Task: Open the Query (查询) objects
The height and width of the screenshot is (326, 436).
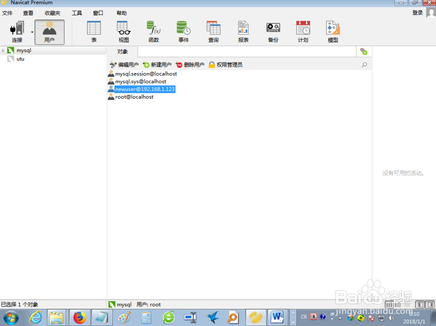Action: pos(213,32)
